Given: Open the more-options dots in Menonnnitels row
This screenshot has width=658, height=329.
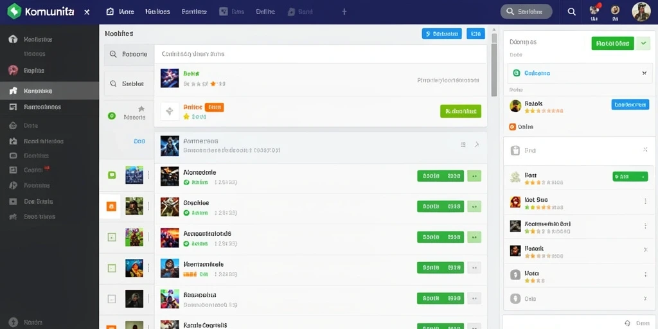Looking at the screenshot, I should [x=474, y=268].
